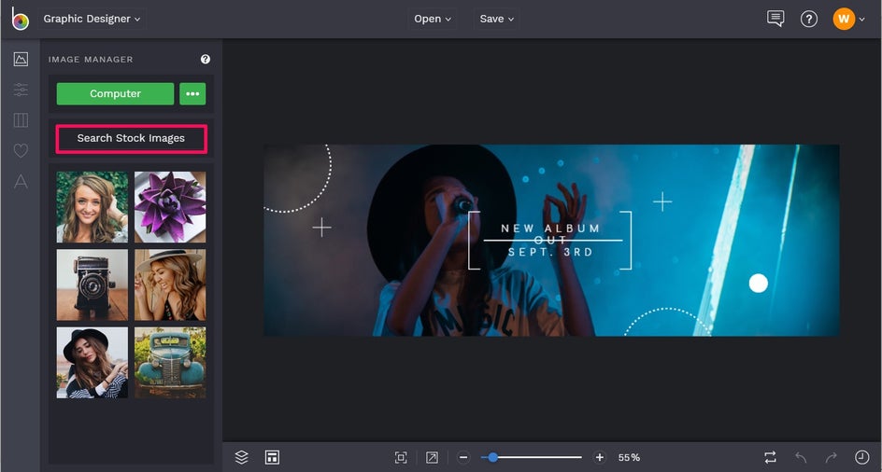
Task: Click the zoom out minus button
Action: click(x=463, y=457)
